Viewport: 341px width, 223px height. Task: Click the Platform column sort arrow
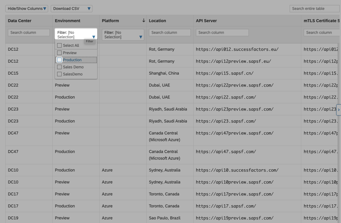pyautogui.click(x=144, y=21)
